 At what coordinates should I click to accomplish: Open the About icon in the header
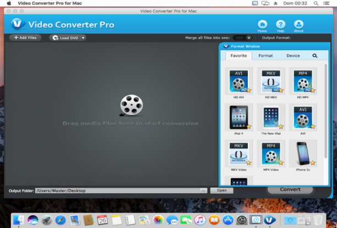pos(298,25)
